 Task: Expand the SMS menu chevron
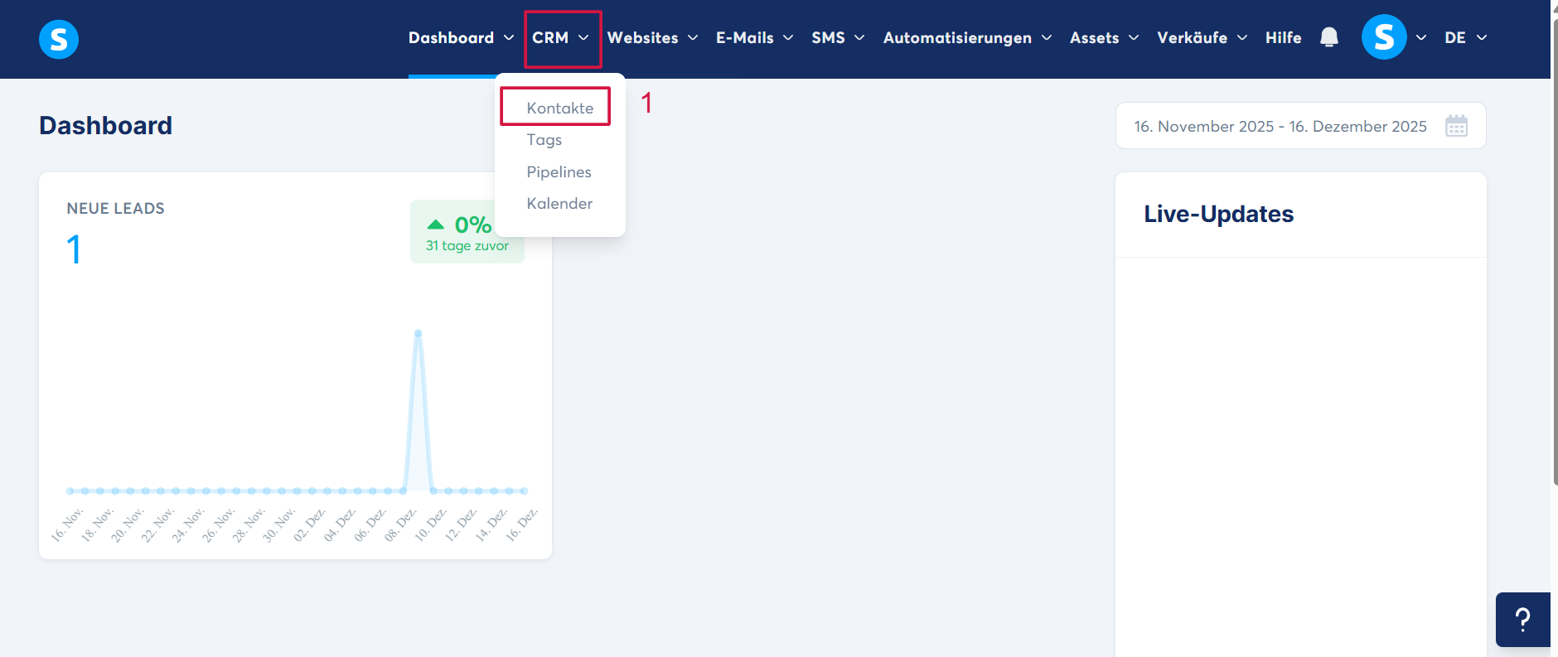859,38
